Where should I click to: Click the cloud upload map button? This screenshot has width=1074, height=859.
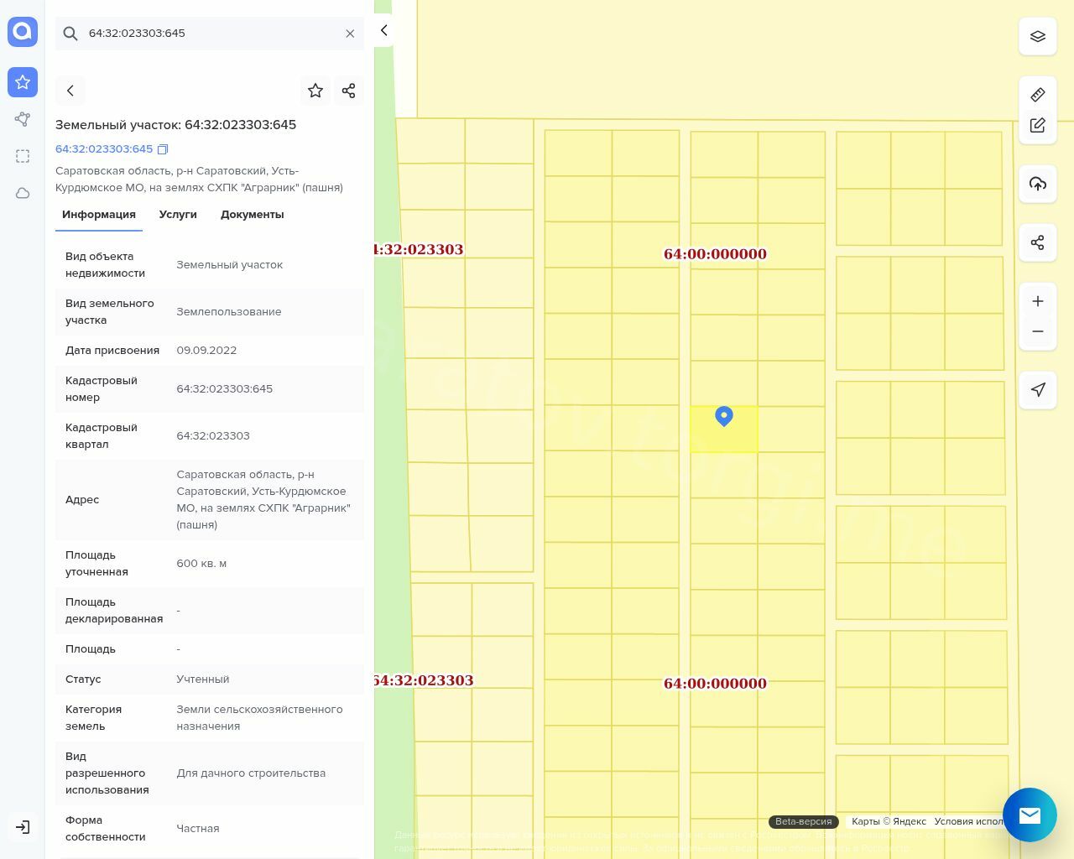tap(1038, 184)
